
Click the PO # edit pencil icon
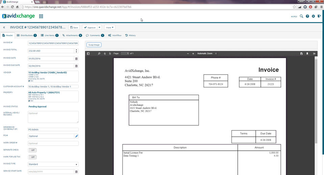coord(77,136)
